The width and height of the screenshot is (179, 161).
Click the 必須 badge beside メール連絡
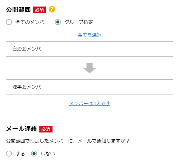(x=46, y=129)
